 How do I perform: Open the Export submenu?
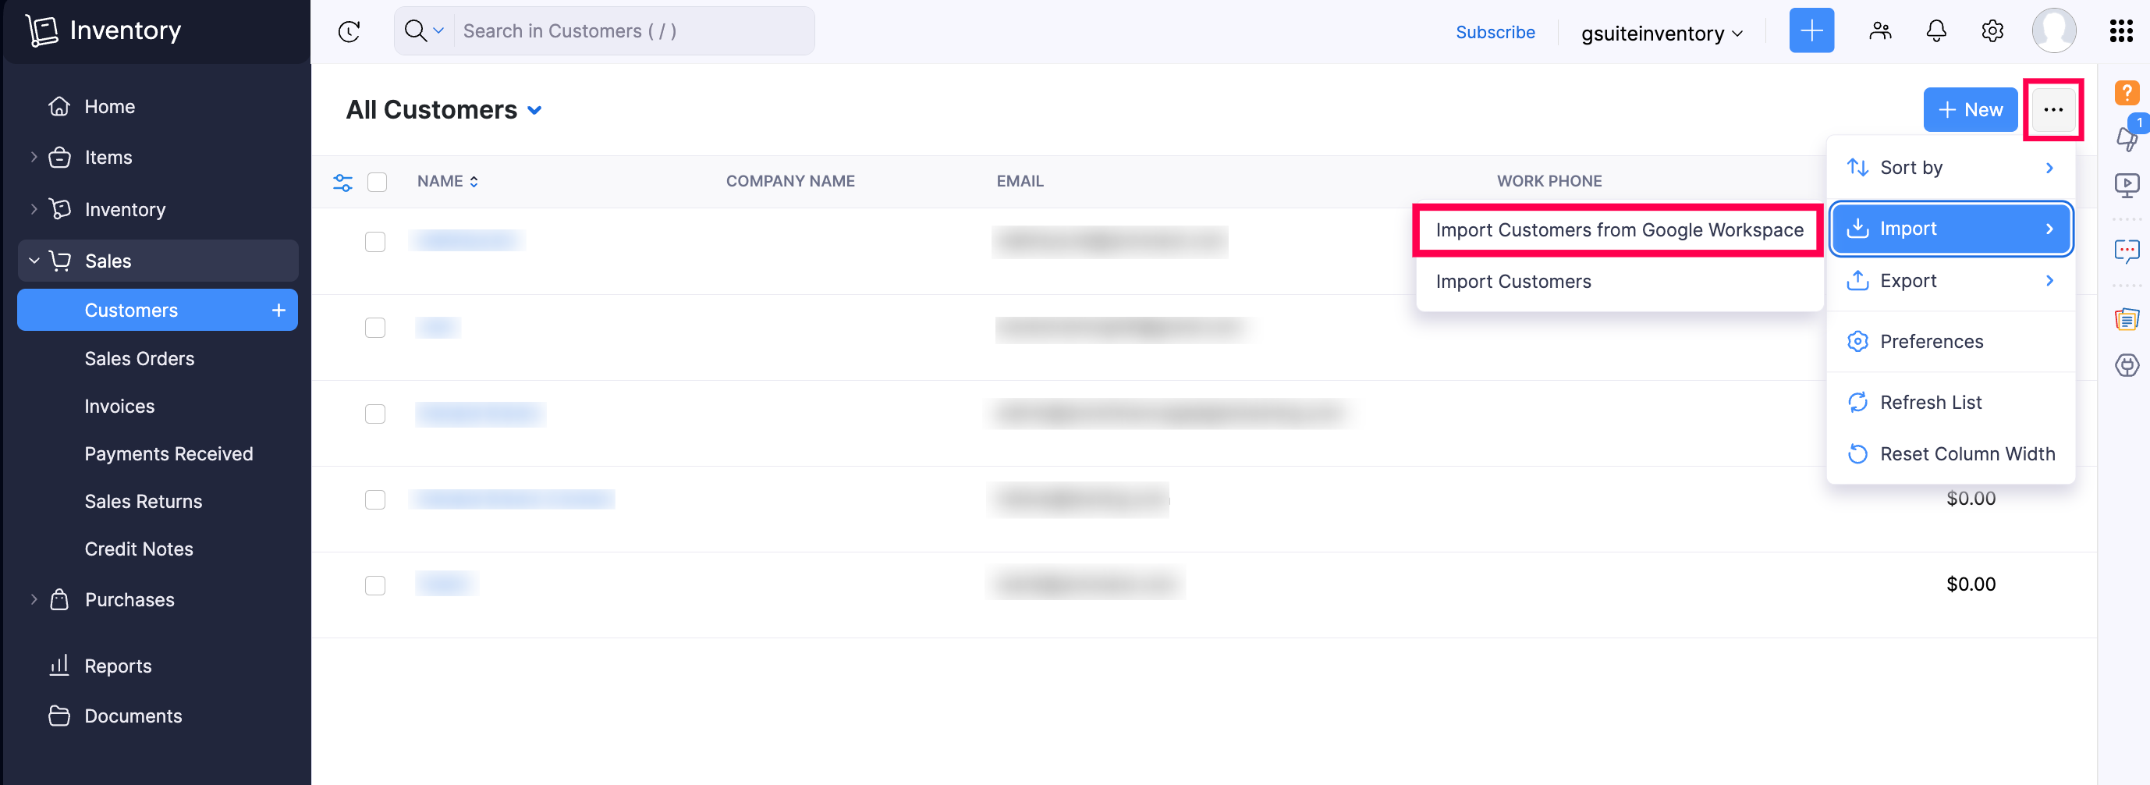click(x=1949, y=281)
